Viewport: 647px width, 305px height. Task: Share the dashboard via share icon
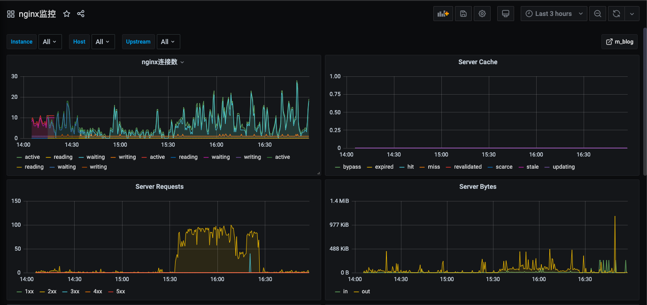click(x=81, y=14)
